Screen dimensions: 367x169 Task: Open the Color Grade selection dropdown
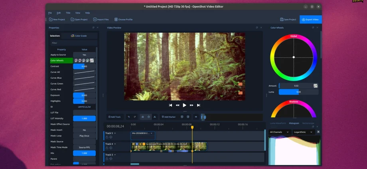pos(79,36)
